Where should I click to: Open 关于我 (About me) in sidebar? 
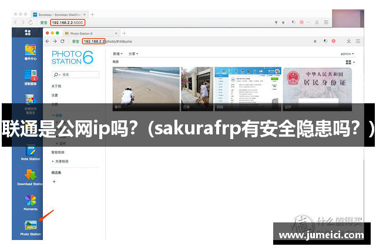(56, 86)
